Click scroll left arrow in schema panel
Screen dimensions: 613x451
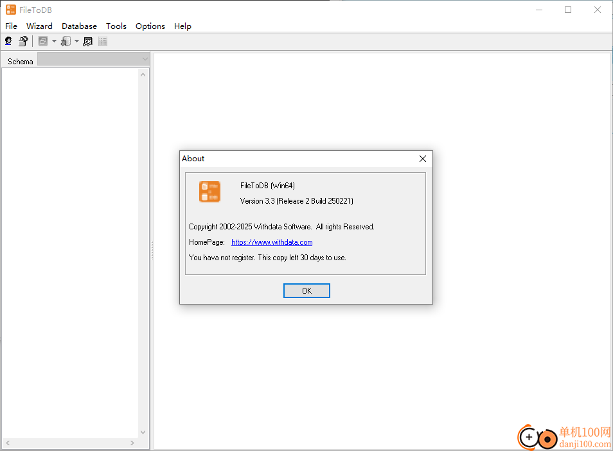pyautogui.click(x=8, y=443)
